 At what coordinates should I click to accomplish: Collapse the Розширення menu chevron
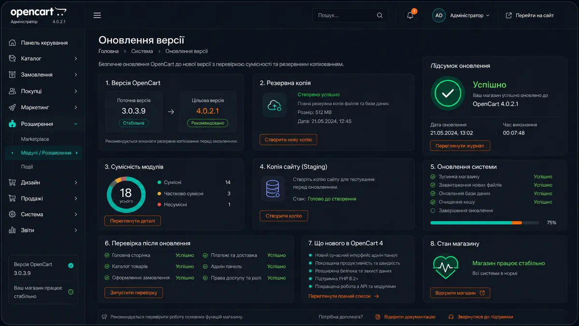point(76,124)
